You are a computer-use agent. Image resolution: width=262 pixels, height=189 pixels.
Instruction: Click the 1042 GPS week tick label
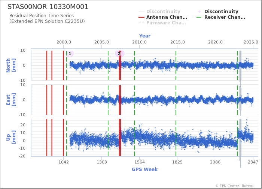[x=64, y=162]
